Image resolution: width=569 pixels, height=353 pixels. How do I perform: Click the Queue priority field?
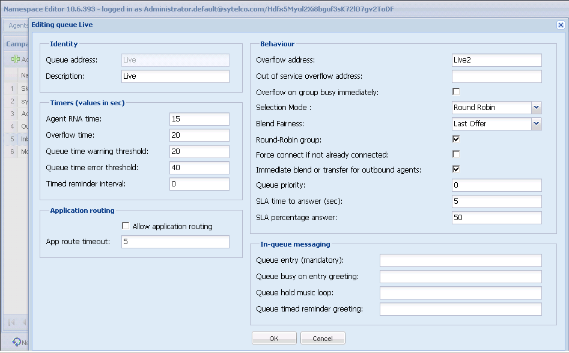pos(497,185)
